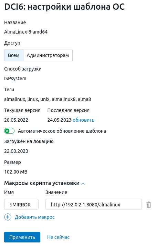Click the current version date 28.05.2022

[x=16, y=120]
